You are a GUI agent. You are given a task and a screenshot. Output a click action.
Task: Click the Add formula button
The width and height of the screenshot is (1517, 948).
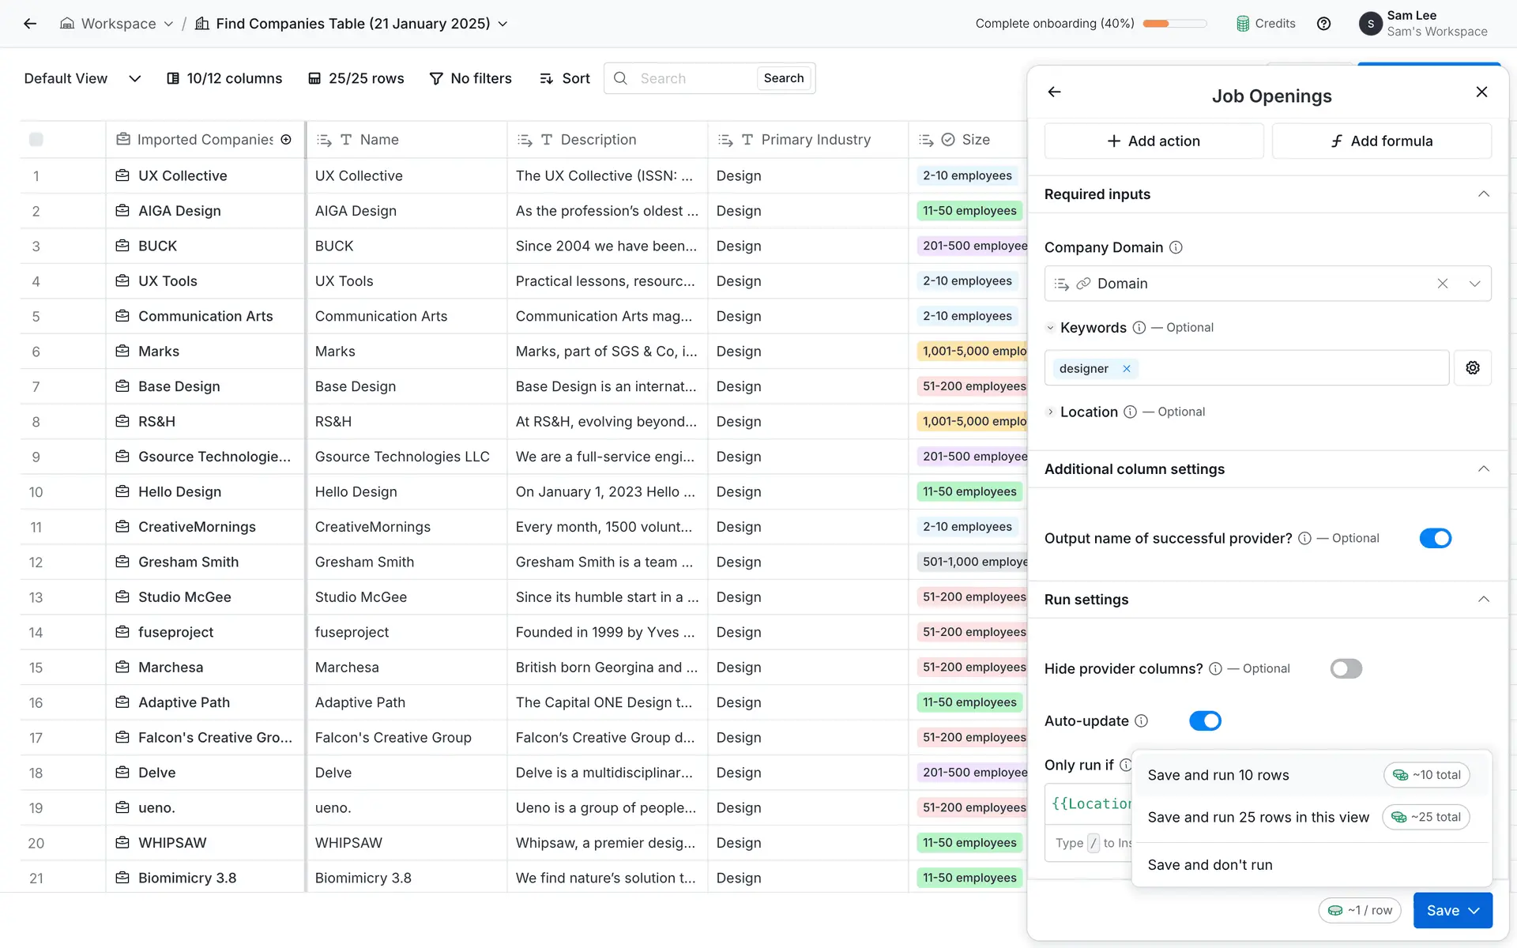point(1381,141)
